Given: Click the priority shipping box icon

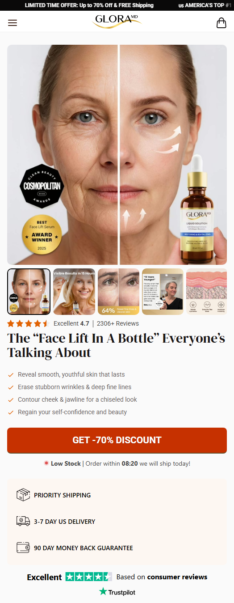Looking at the screenshot, I should click(x=23, y=495).
